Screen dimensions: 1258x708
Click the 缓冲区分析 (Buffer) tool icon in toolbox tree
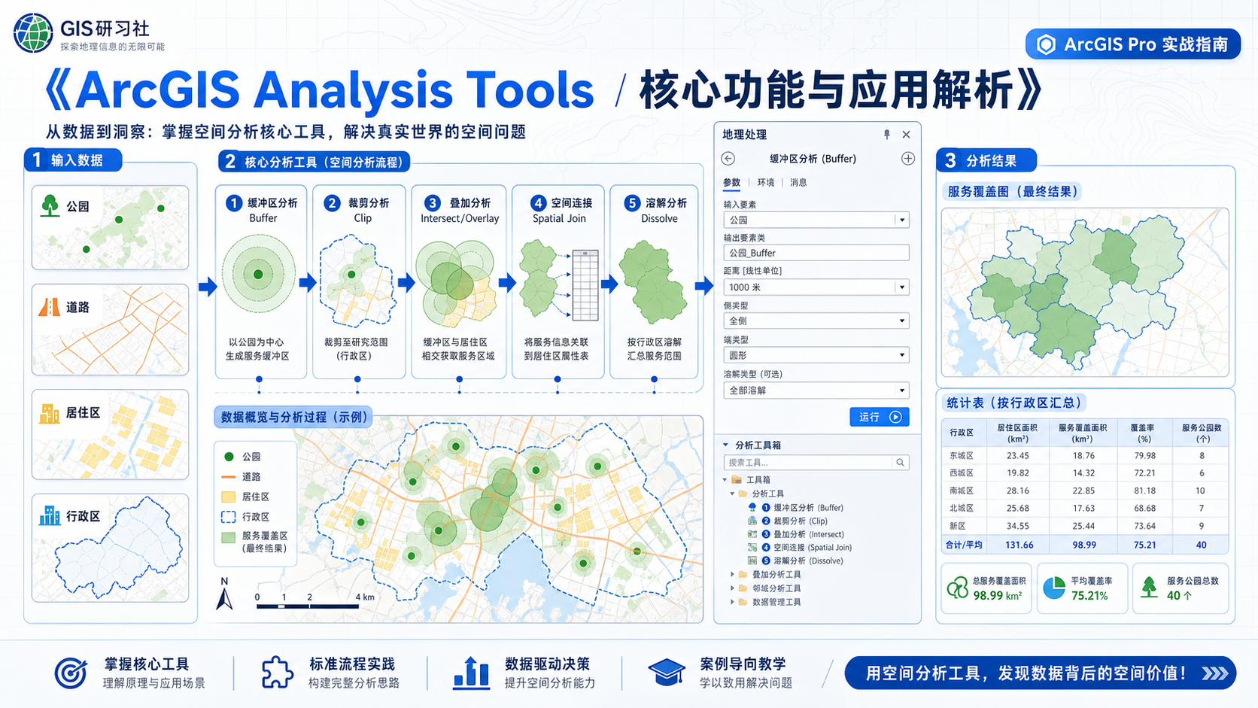pos(752,507)
